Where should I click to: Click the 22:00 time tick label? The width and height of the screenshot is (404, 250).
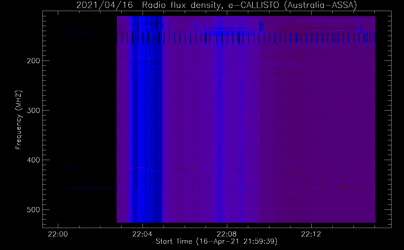[x=58, y=234]
